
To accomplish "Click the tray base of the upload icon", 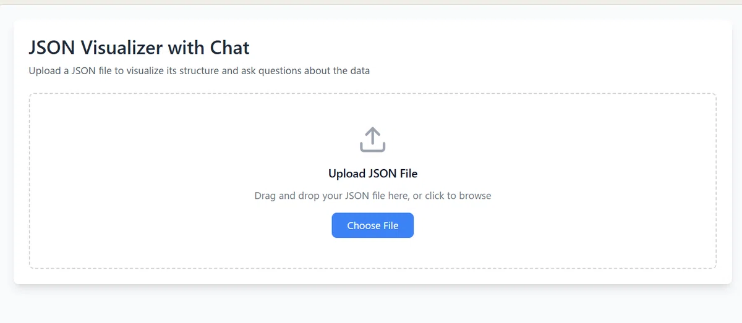I will pyautogui.click(x=372, y=147).
